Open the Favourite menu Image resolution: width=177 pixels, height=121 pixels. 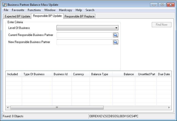[18, 10]
